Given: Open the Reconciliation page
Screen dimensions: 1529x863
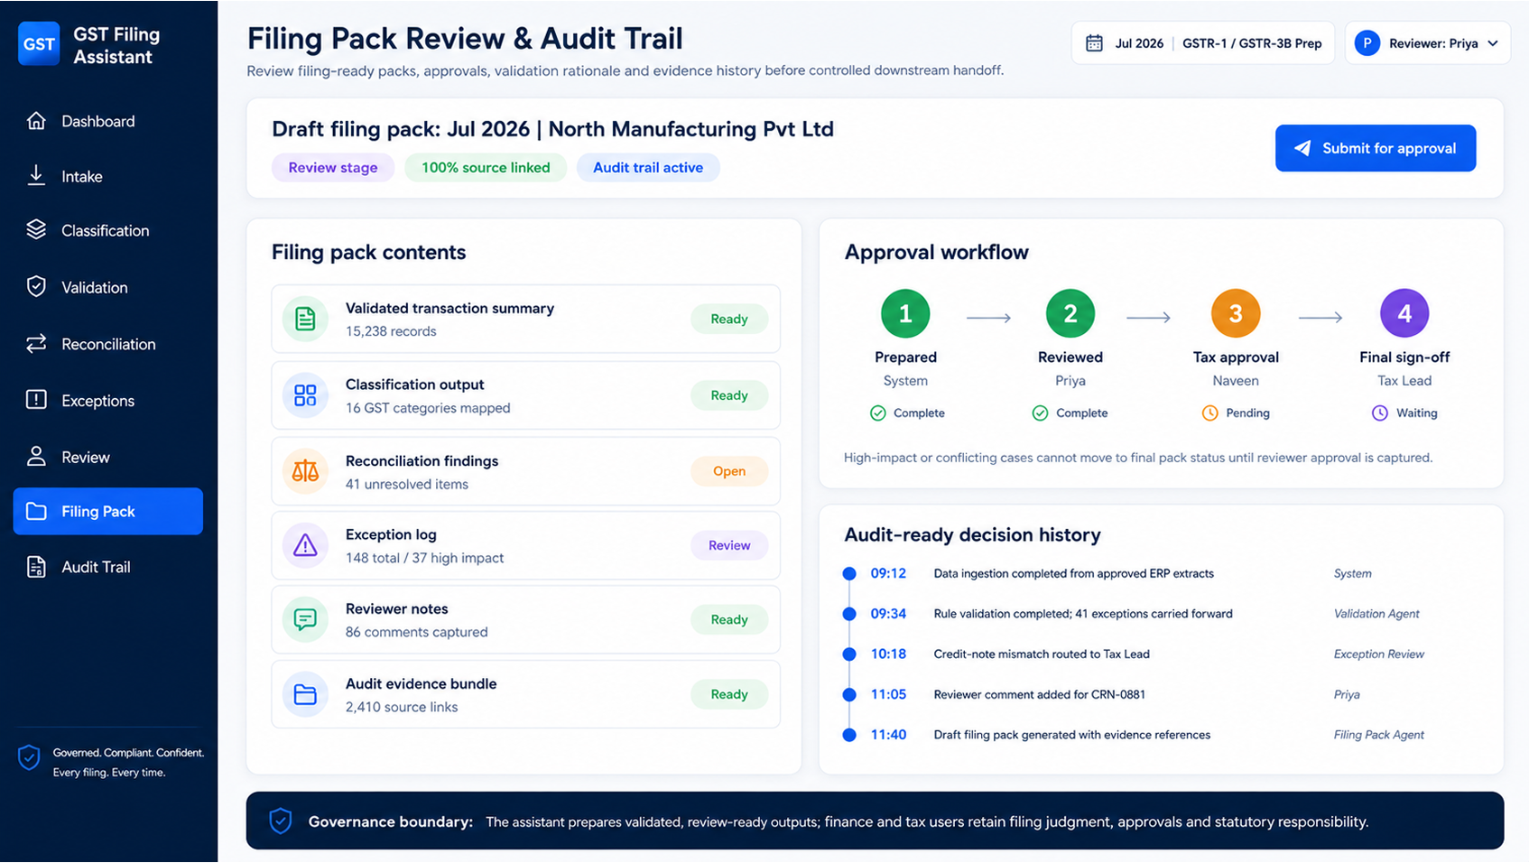Looking at the screenshot, I should coord(108,344).
